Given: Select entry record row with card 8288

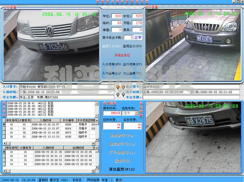Looking at the screenshot, I should tap(50, 125).
